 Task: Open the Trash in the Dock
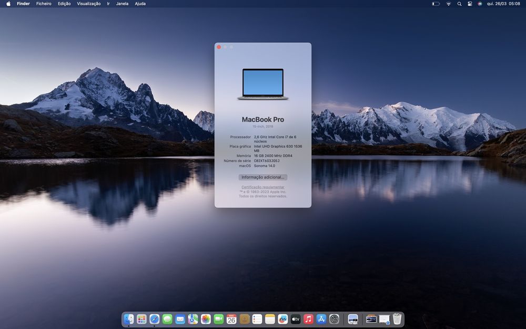tap(397, 319)
